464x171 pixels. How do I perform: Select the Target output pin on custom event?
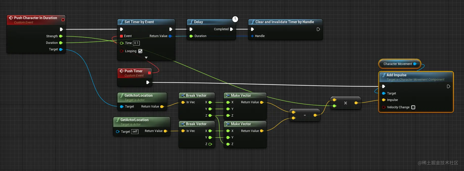coord(61,49)
